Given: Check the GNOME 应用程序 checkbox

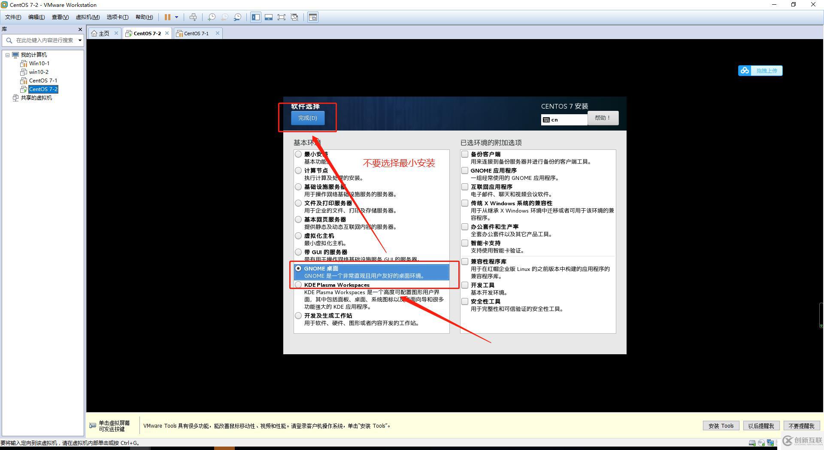Looking at the screenshot, I should click(465, 170).
